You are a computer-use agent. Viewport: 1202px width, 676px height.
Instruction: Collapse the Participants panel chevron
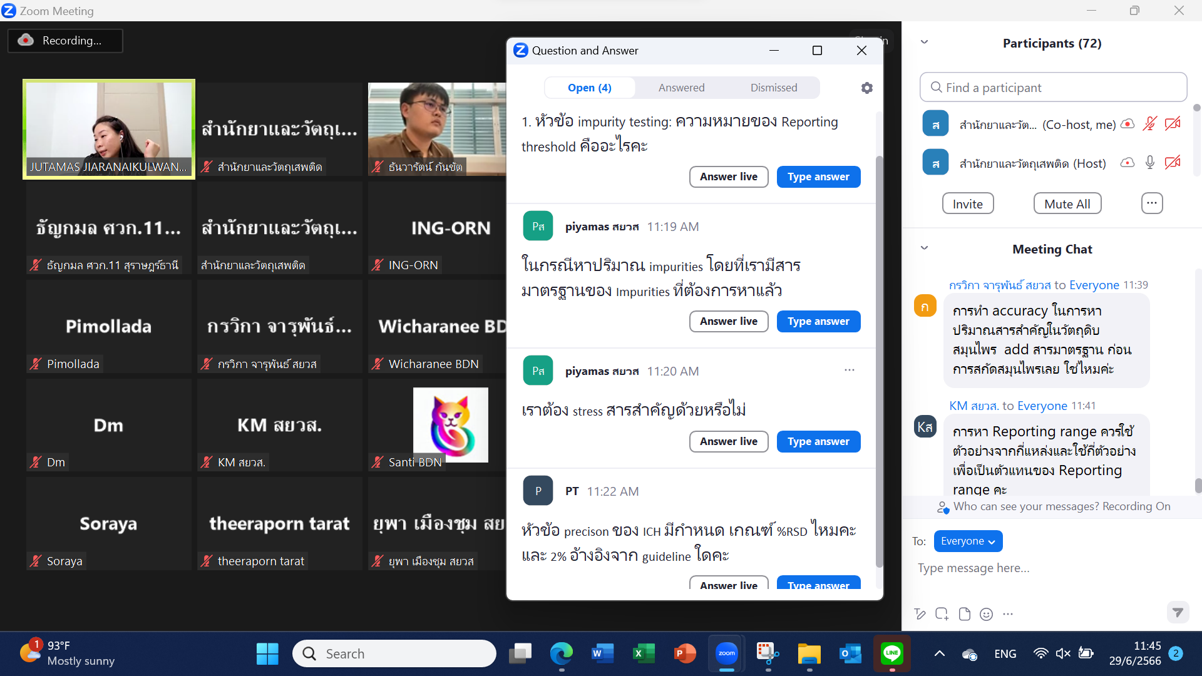[924, 43]
